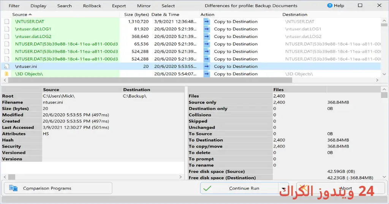
Task: Click the Comparison Programs button
Action: point(58,188)
